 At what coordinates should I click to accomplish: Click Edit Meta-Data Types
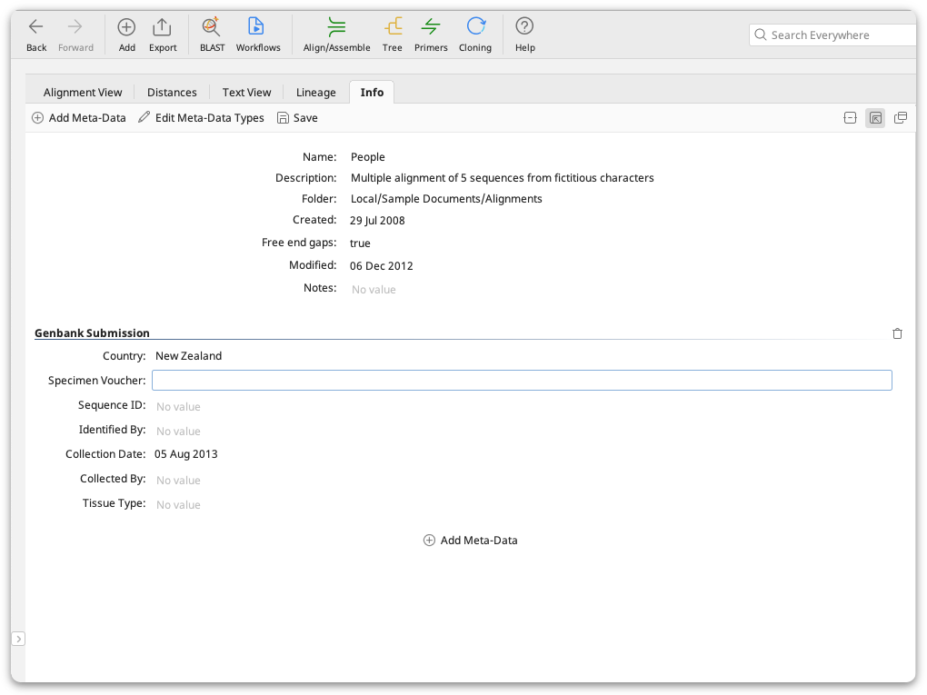[201, 117]
